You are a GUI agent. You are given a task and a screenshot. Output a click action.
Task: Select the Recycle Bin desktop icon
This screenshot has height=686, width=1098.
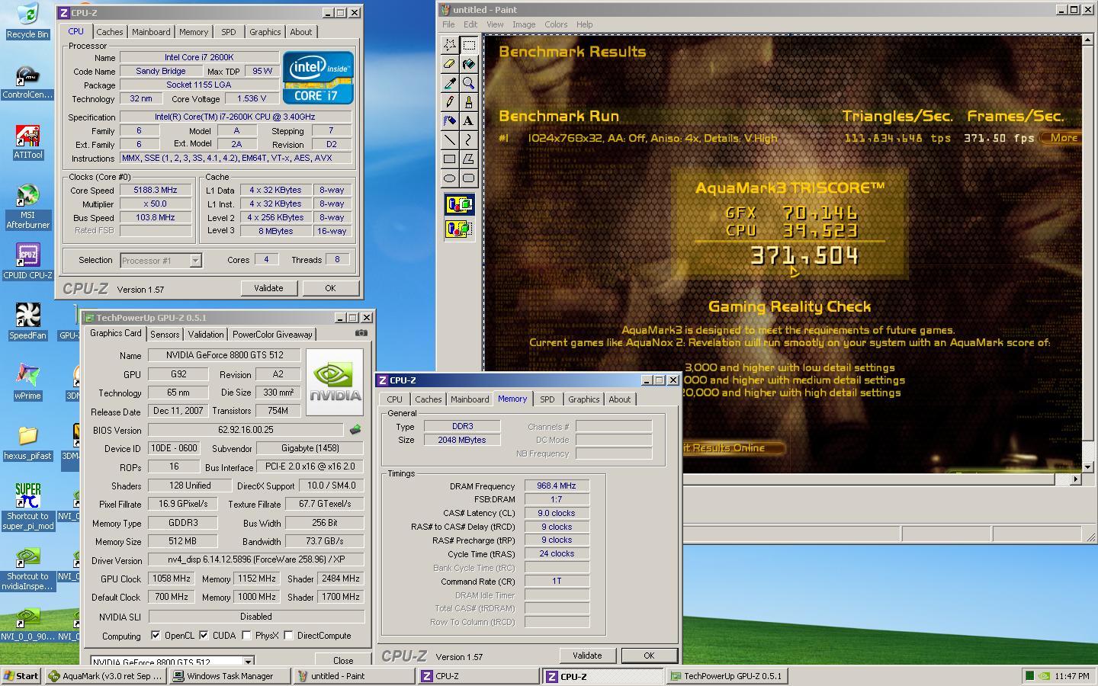pyautogui.click(x=27, y=21)
